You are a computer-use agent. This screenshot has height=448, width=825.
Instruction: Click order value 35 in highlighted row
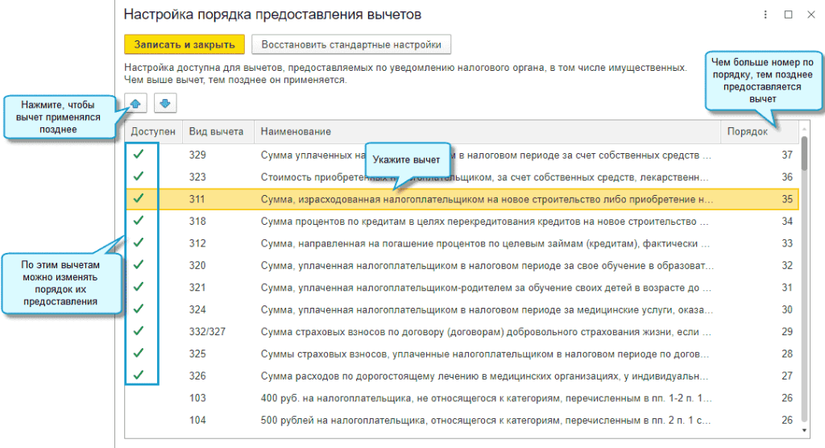pyautogui.click(x=786, y=199)
